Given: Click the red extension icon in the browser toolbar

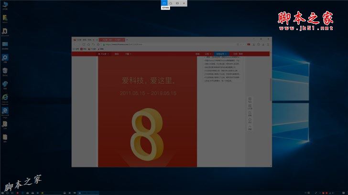Looking at the screenshot, I should pyautogui.click(x=249, y=44).
